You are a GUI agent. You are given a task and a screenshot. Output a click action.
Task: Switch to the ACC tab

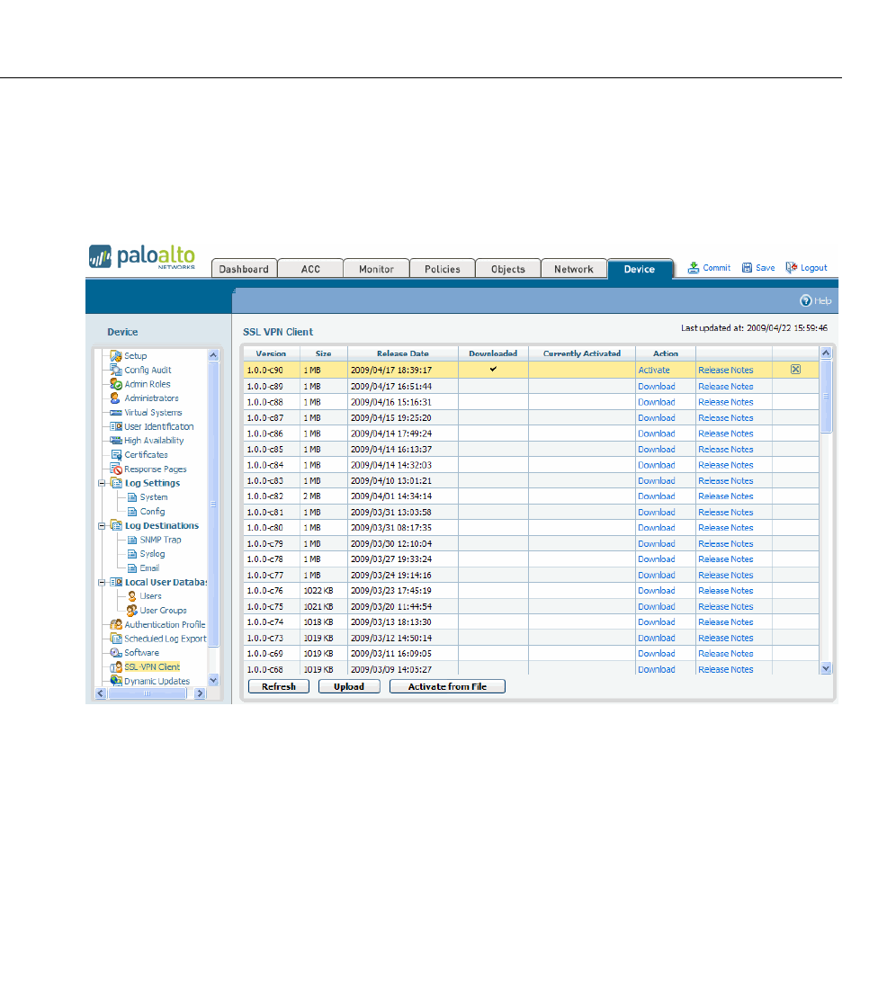pos(310,269)
